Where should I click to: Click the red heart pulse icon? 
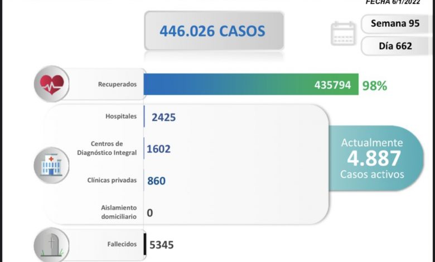[x=51, y=85]
